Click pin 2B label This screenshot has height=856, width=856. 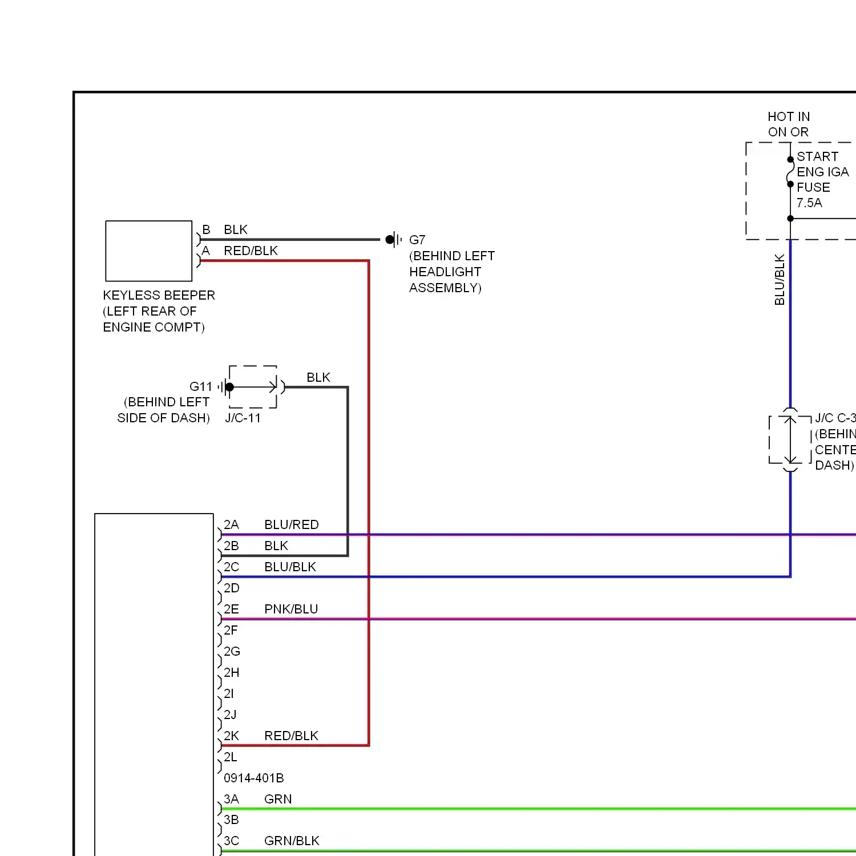231,546
